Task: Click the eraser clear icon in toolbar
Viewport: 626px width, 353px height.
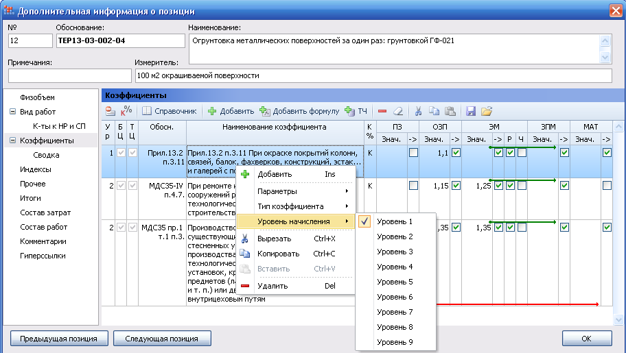Action: (398, 110)
